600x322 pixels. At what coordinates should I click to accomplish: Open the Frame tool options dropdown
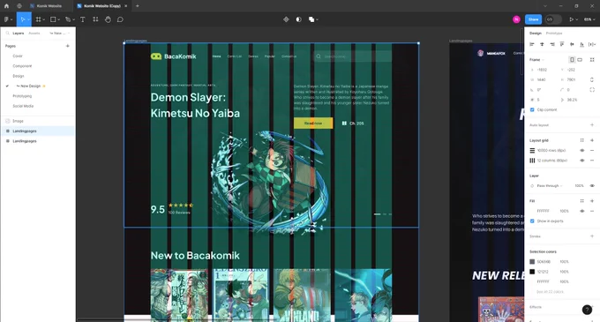(x=44, y=19)
